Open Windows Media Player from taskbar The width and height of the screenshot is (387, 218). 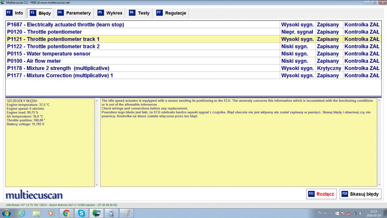pyautogui.click(x=51, y=213)
